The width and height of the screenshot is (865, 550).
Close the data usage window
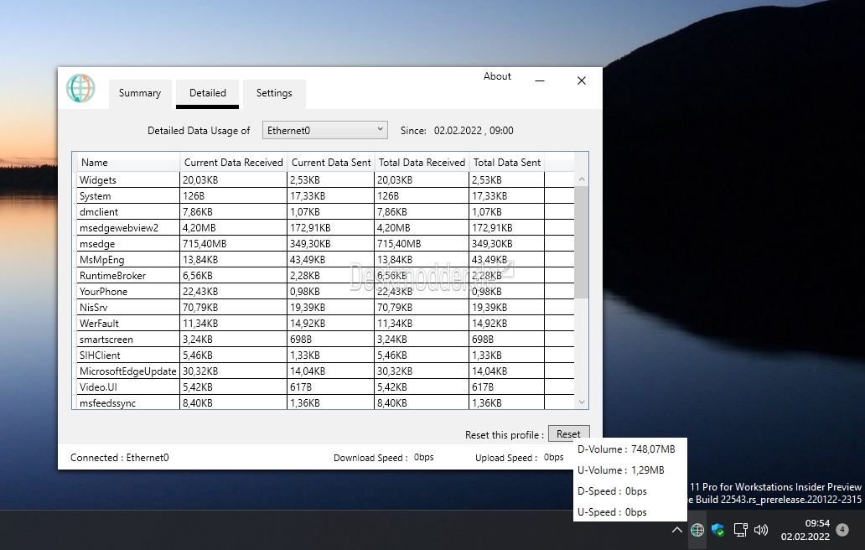[x=582, y=80]
